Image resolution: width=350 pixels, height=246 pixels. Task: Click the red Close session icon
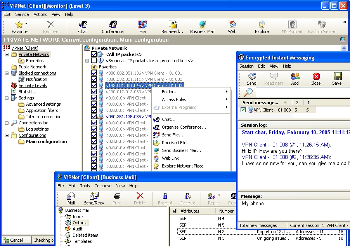(316, 77)
